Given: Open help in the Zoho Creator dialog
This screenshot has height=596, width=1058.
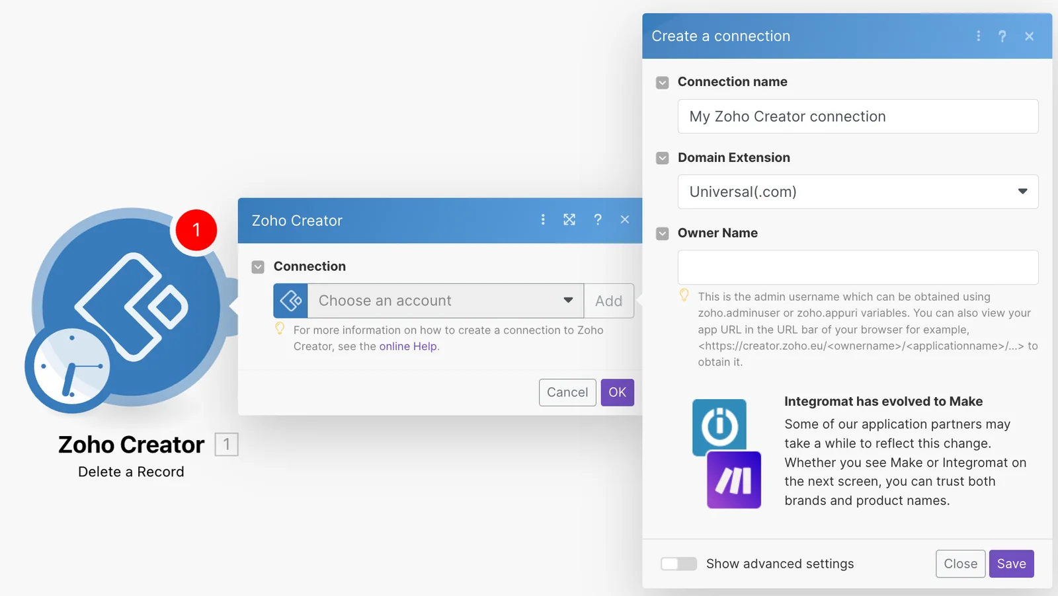Looking at the screenshot, I should click(x=598, y=219).
